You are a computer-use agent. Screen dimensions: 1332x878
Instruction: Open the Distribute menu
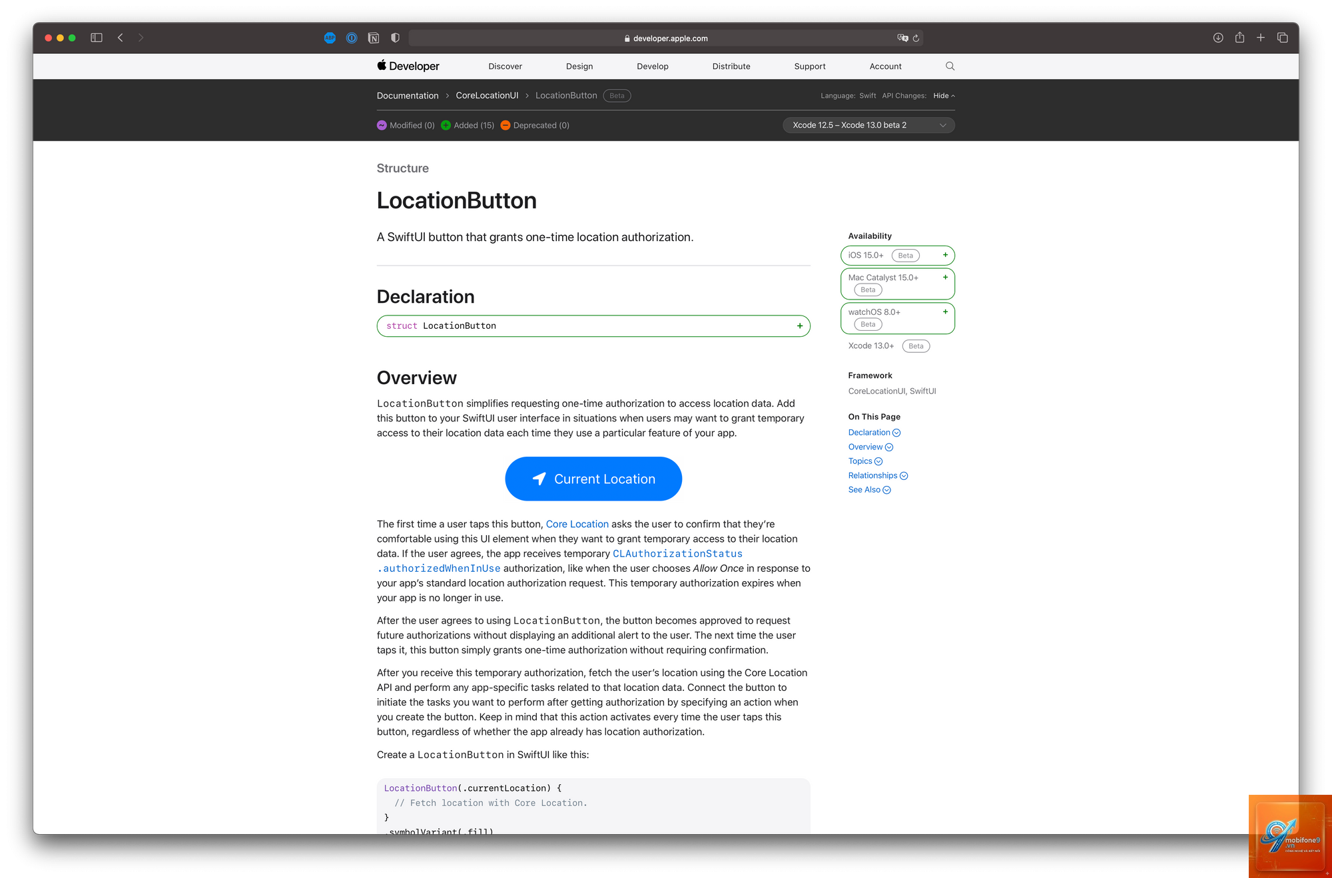click(x=731, y=66)
